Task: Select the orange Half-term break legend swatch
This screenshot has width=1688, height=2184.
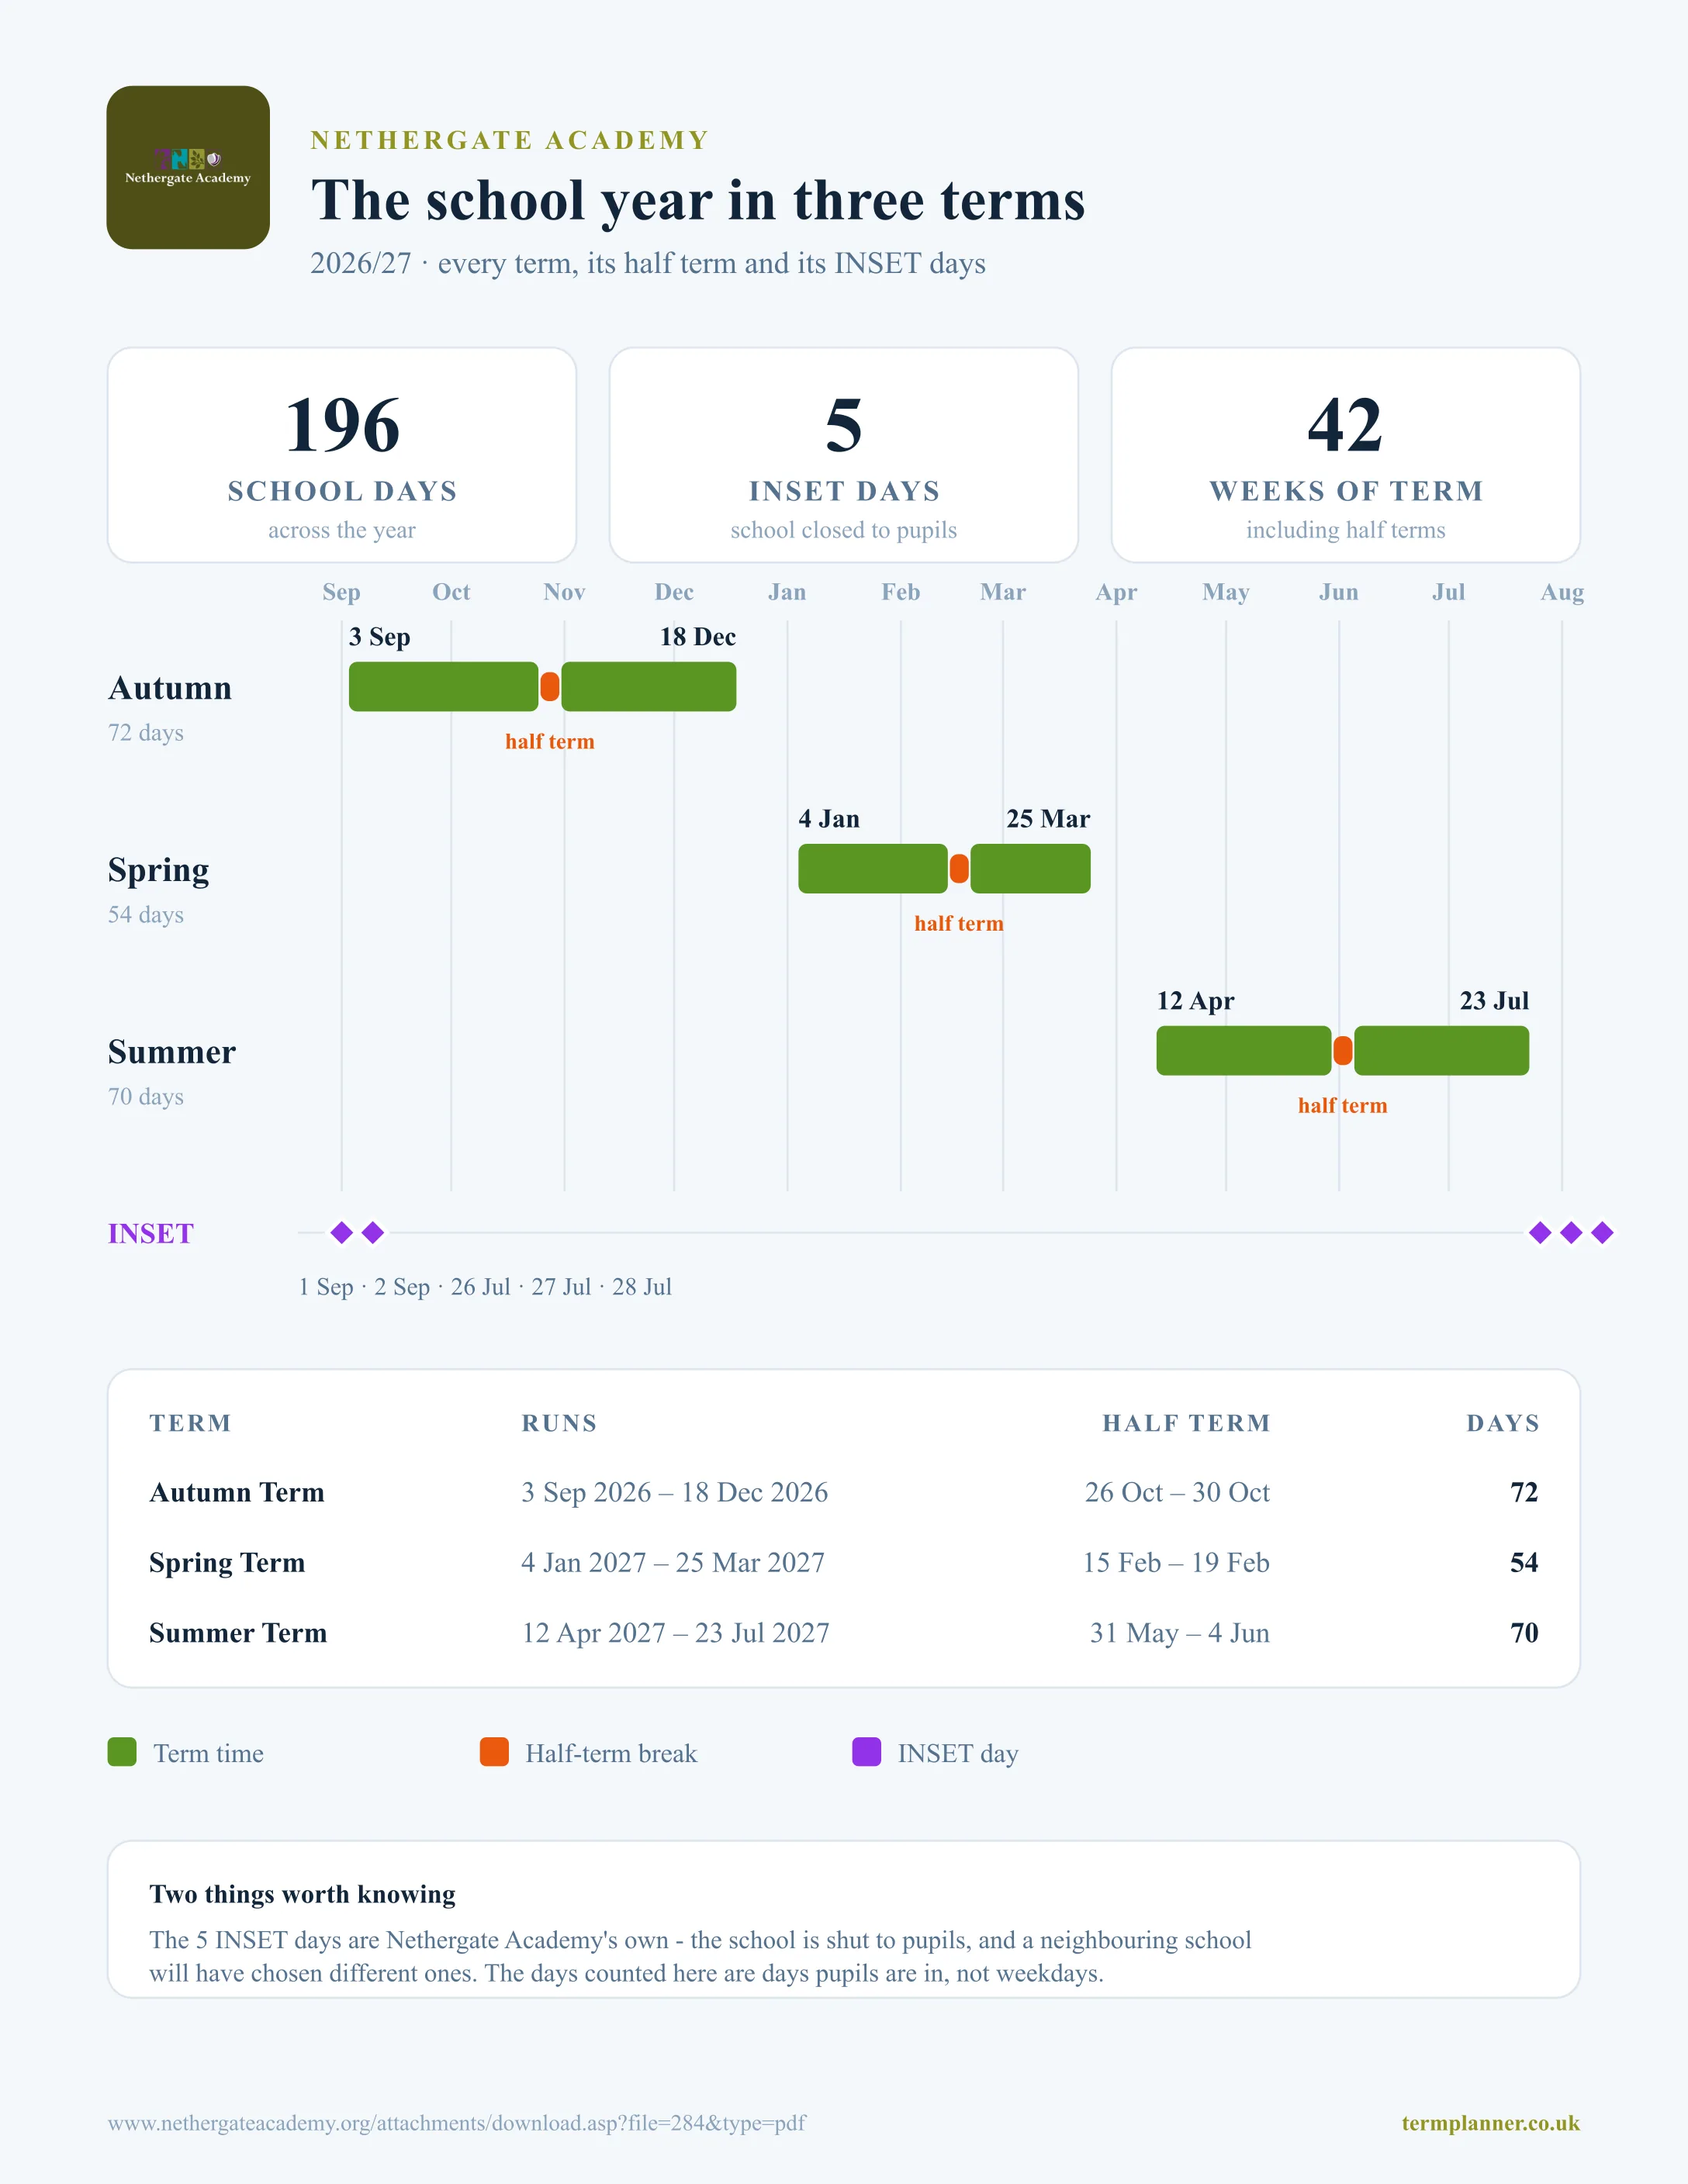Action: pos(494,1752)
